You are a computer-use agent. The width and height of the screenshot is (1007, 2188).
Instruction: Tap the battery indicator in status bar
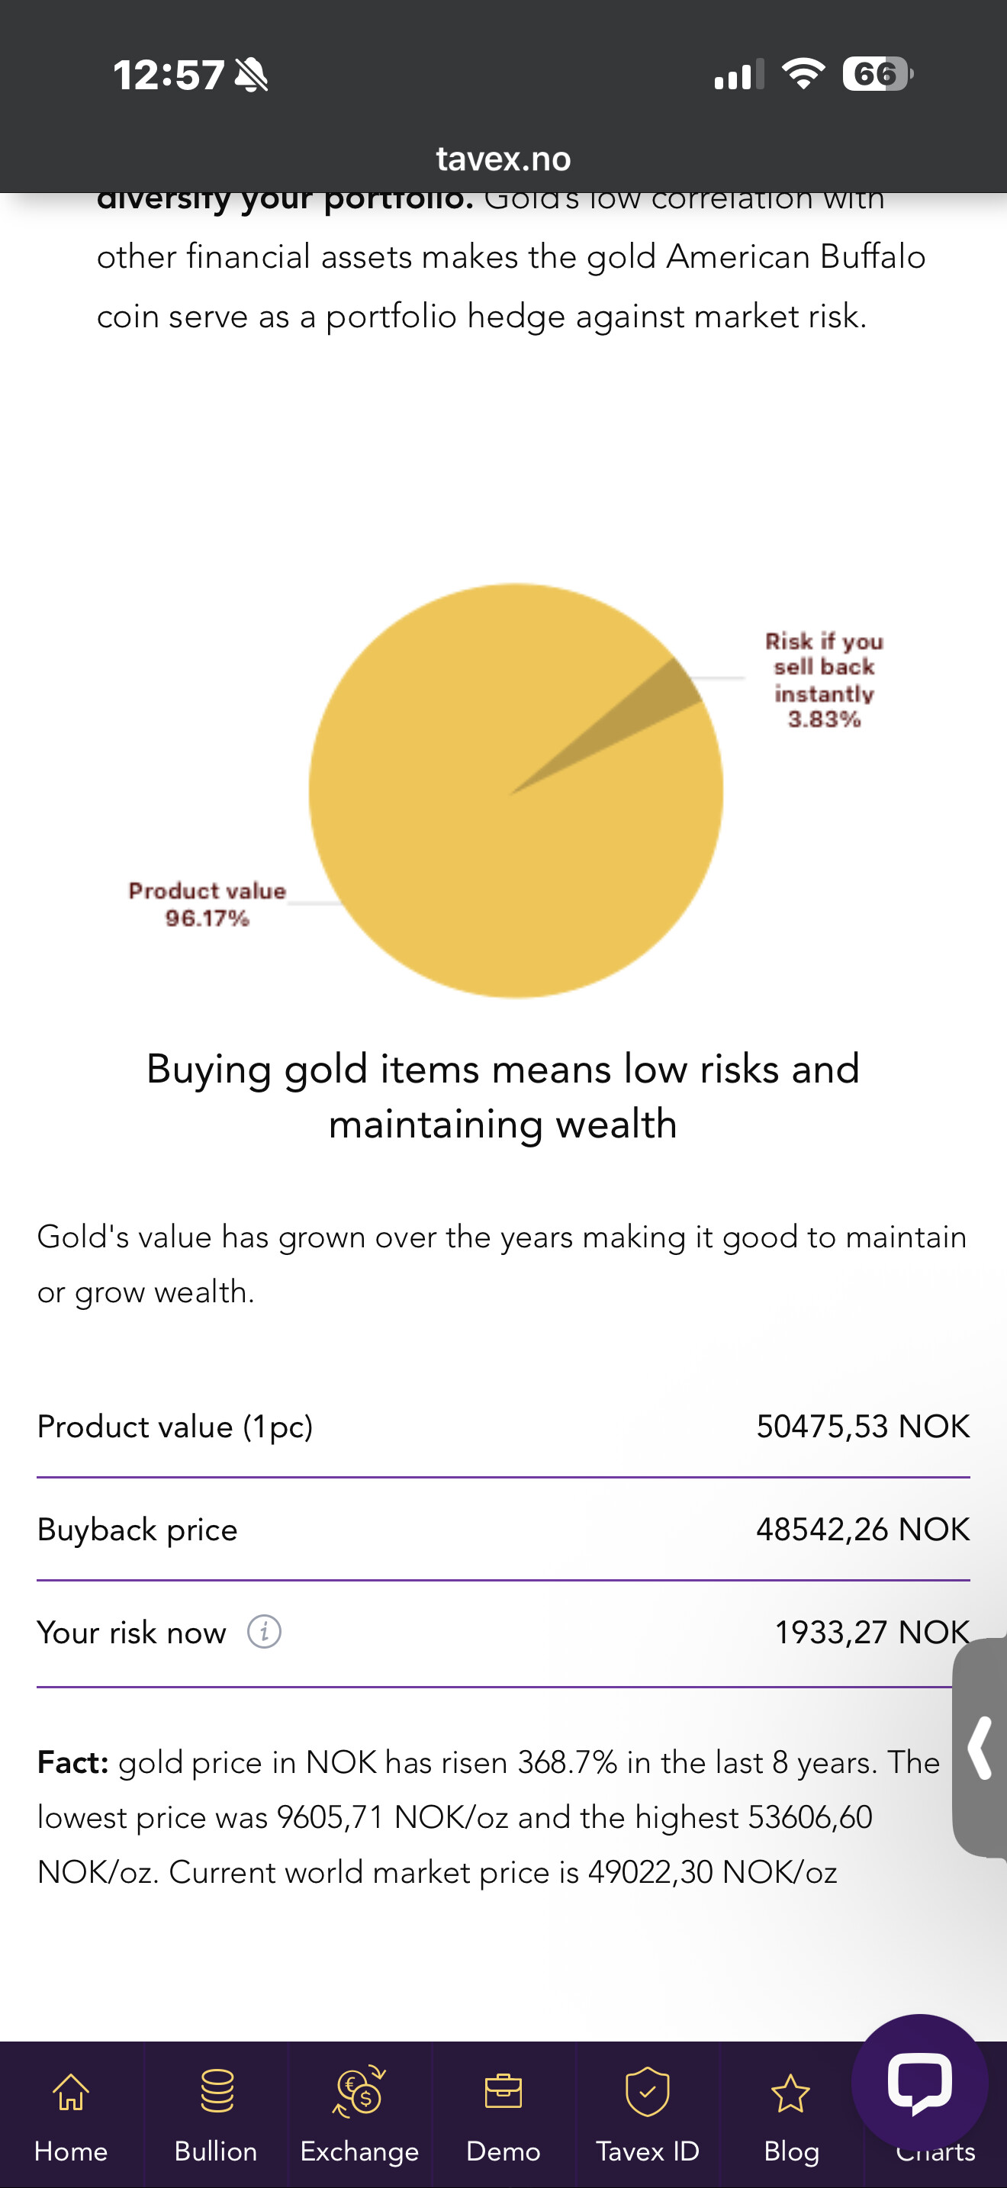(x=877, y=74)
